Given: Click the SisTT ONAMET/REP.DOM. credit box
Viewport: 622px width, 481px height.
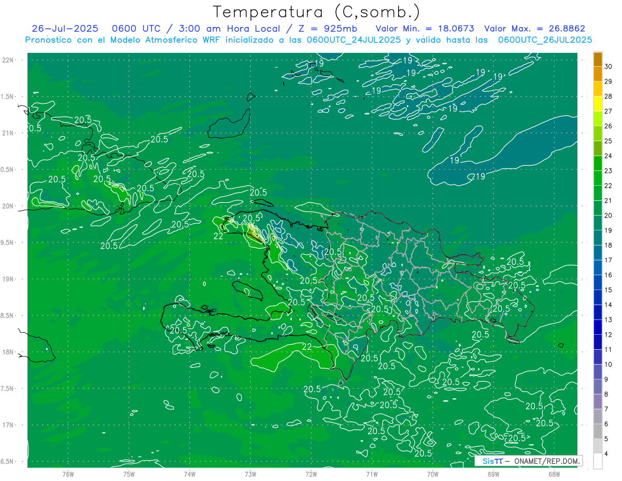Looking at the screenshot, I should pyautogui.click(x=529, y=461).
